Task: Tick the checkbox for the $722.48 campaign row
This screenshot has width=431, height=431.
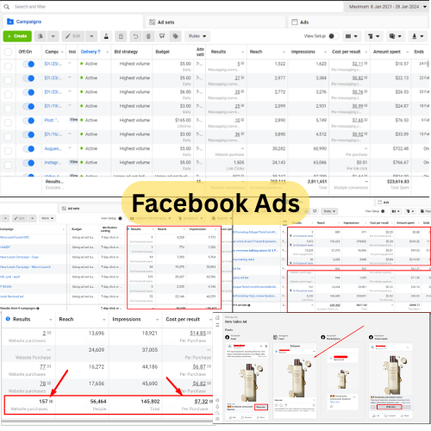Action: [8, 151]
